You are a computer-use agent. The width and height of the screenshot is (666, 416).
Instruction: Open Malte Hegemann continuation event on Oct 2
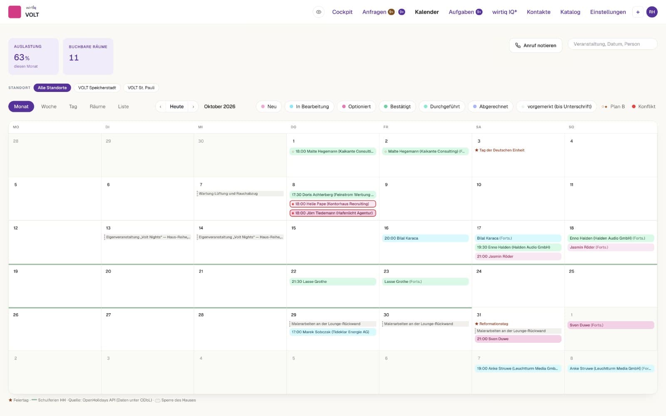425,151
